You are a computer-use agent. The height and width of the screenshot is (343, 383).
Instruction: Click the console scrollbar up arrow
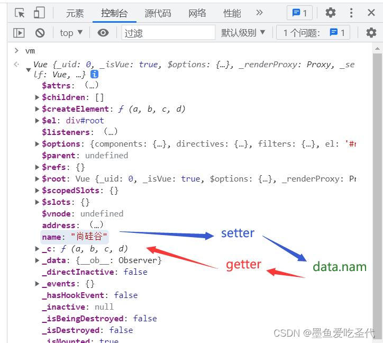pos(377,49)
